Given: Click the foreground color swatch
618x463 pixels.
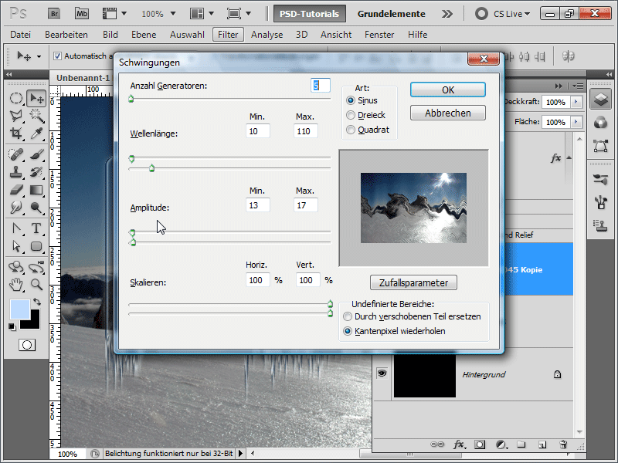Looking at the screenshot, I should tap(20, 310).
